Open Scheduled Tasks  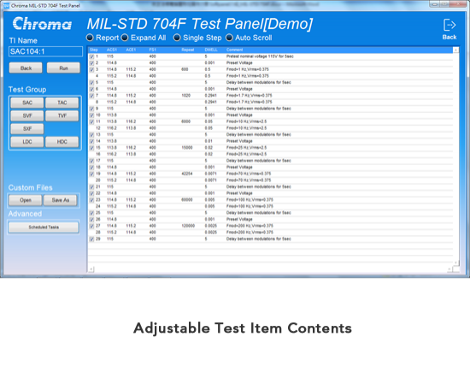(x=44, y=227)
